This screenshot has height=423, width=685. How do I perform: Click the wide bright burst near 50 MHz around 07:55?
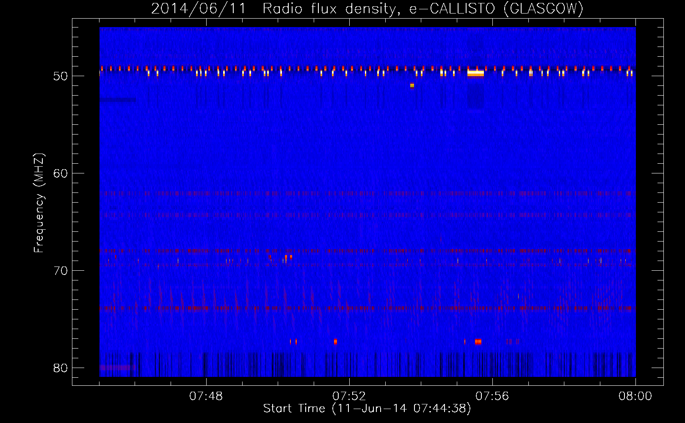(x=475, y=73)
